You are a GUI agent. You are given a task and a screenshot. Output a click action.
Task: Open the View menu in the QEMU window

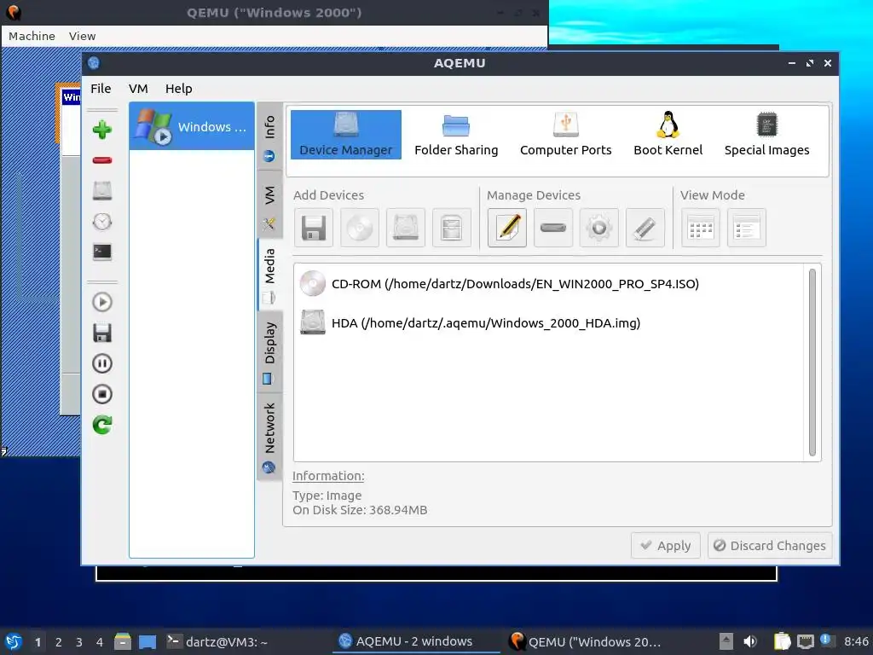click(x=83, y=36)
